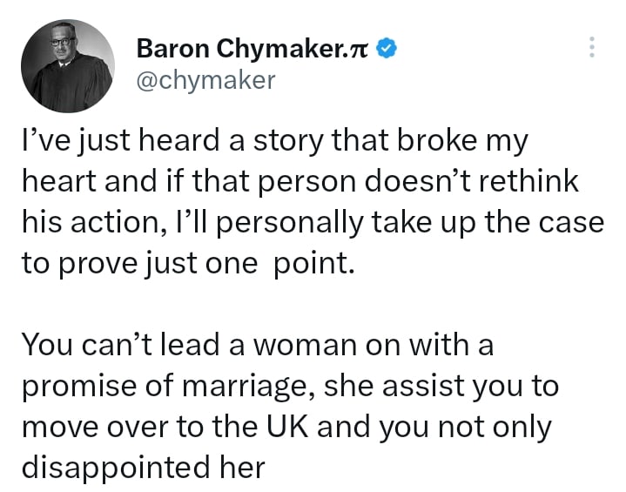Image resolution: width=626 pixels, height=492 pixels.
Task: Open the @chymaker handle link
Action: click(x=205, y=80)
